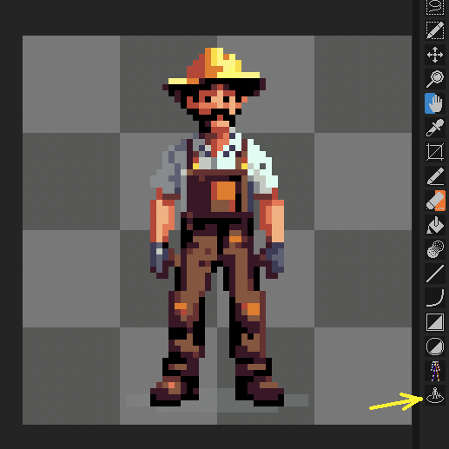Select the Lasso selection tool

coord(435,7)
